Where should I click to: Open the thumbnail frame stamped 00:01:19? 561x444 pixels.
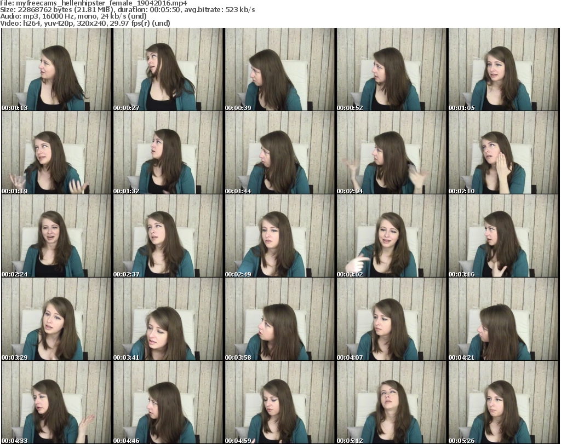pyautogui.click(x=56, y=153)
